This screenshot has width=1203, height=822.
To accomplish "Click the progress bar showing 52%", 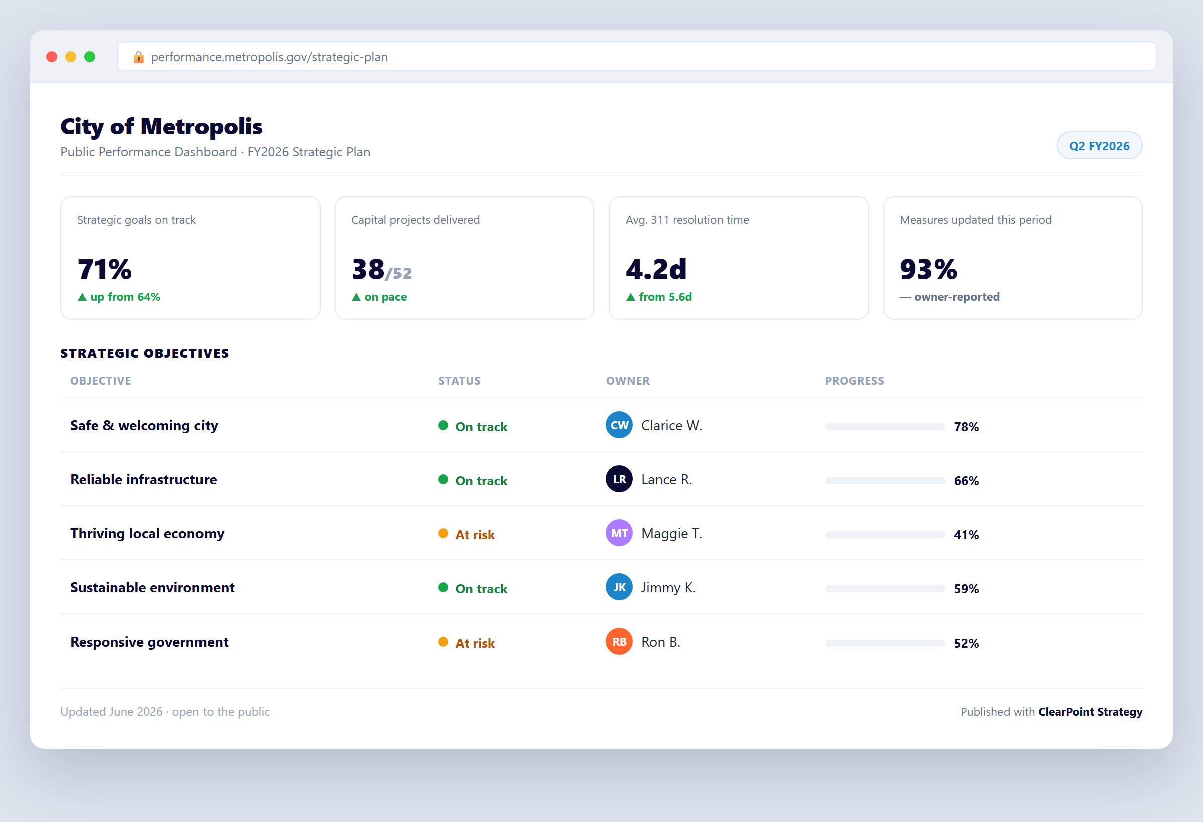I will [x=885, y=643].
